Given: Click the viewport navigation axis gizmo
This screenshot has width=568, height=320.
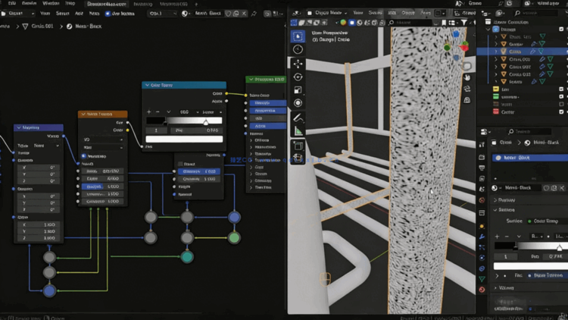Looking at the screenshot, I should click(x=456, y=45).
